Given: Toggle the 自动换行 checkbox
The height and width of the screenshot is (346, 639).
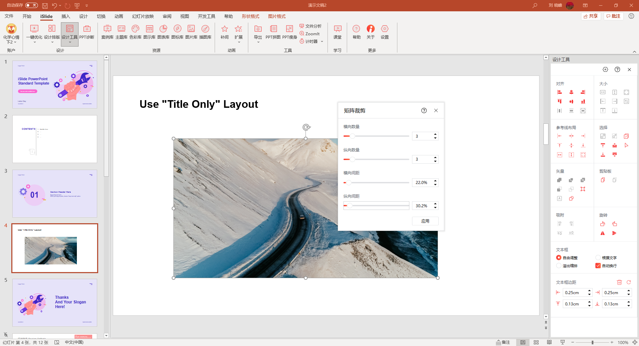Looking at the screenshot, I should (x=598, y=265).
